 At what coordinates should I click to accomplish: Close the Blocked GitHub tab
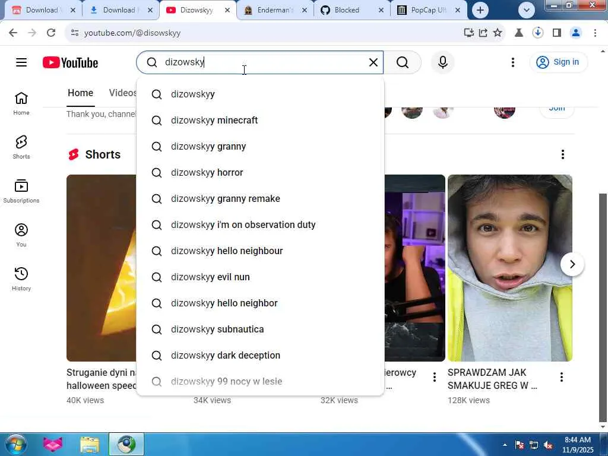click(381, 10)
